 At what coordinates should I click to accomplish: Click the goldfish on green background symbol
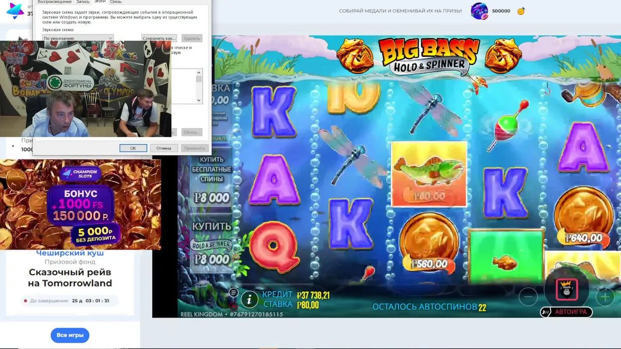tap(506, 256)
